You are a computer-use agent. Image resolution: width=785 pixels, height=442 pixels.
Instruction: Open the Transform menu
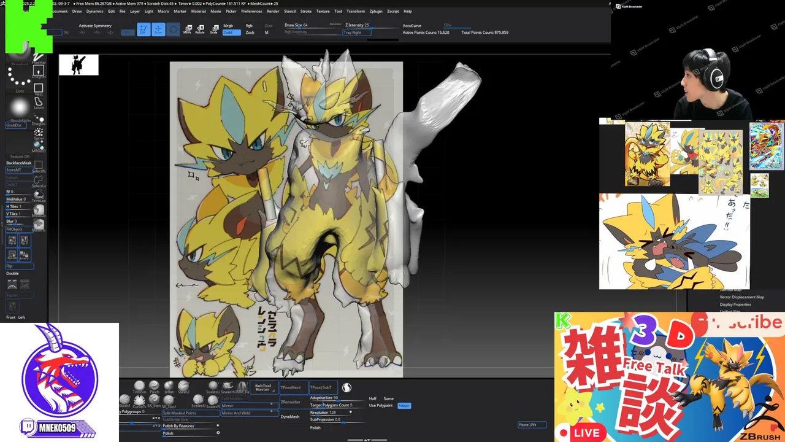click(x=356, y=11)
